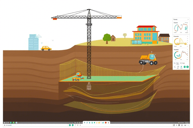Select the back arrow in the side panel
Image resolution: width=193 pixels, height=128 pixels.
pyautogui.click(x=175, y=67)
